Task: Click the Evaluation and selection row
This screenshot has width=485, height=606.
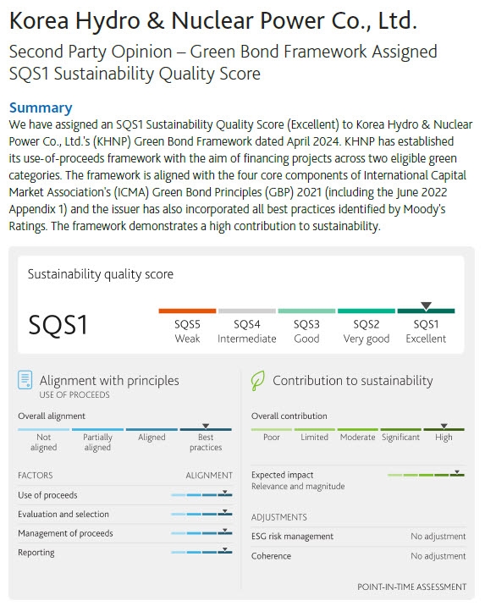Action: coord(124,514)
